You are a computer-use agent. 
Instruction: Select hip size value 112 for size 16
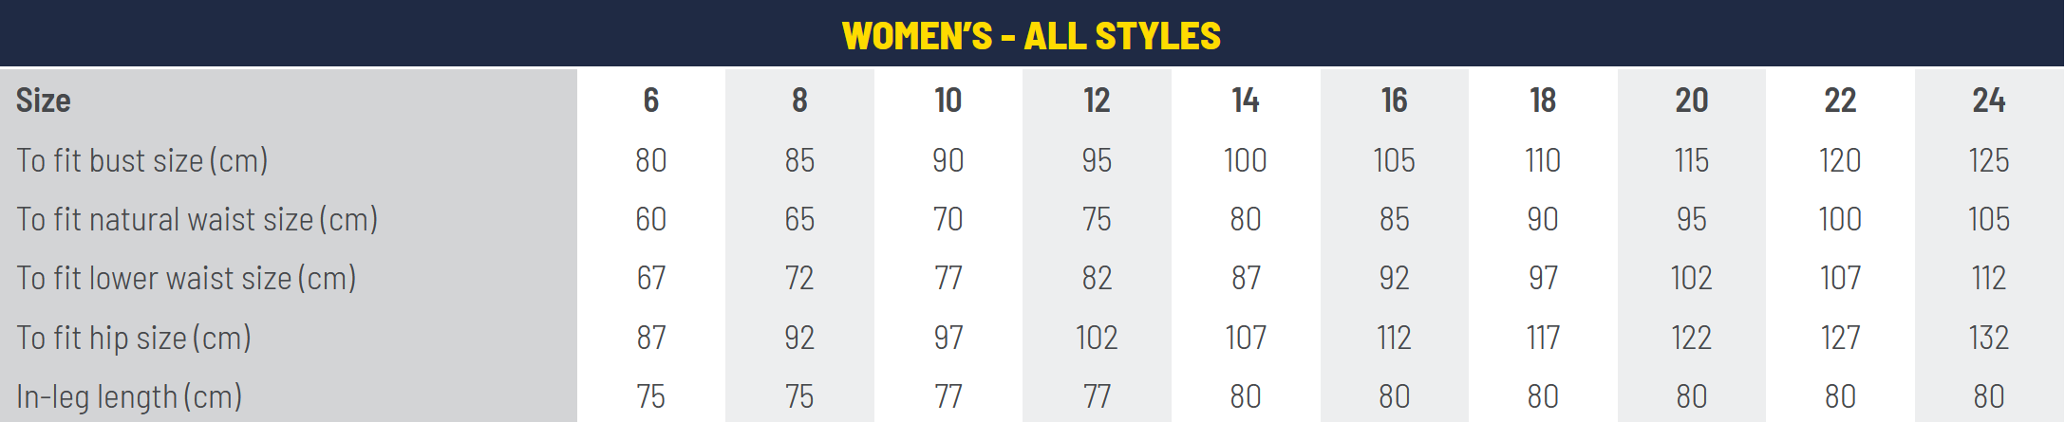tap(1394, 338)
